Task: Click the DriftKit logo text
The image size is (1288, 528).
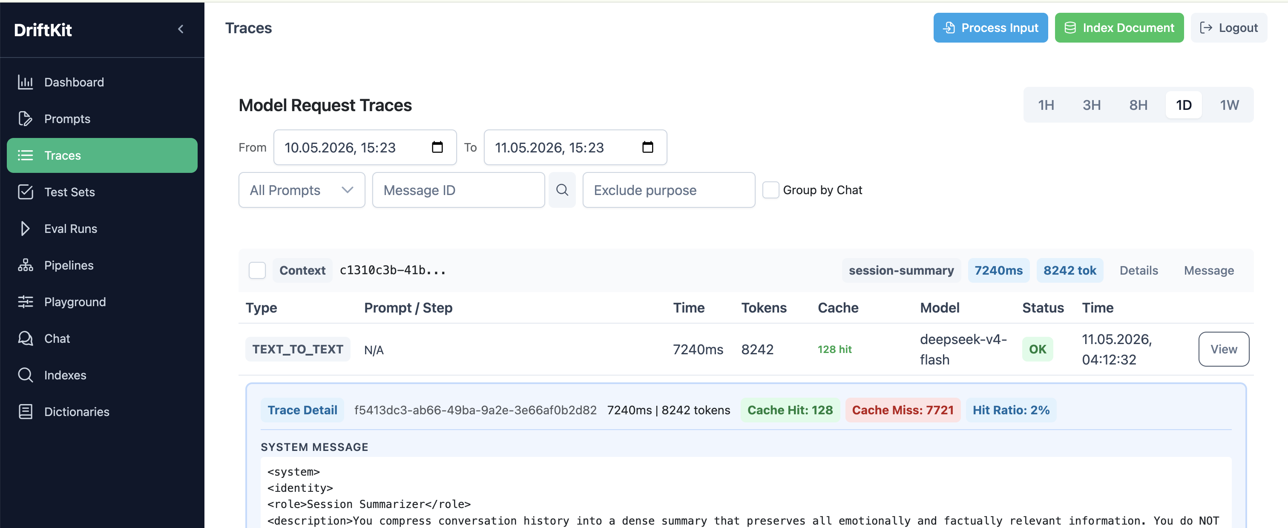Action: point(43,30)
